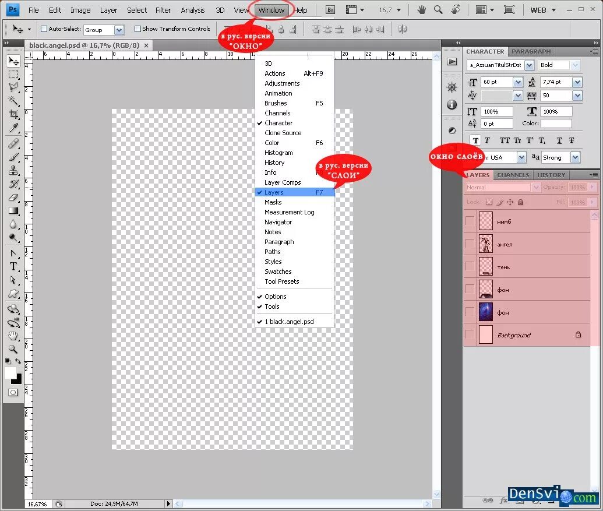
Task: Select the Gradient tool
Action: tap(13, 210)
